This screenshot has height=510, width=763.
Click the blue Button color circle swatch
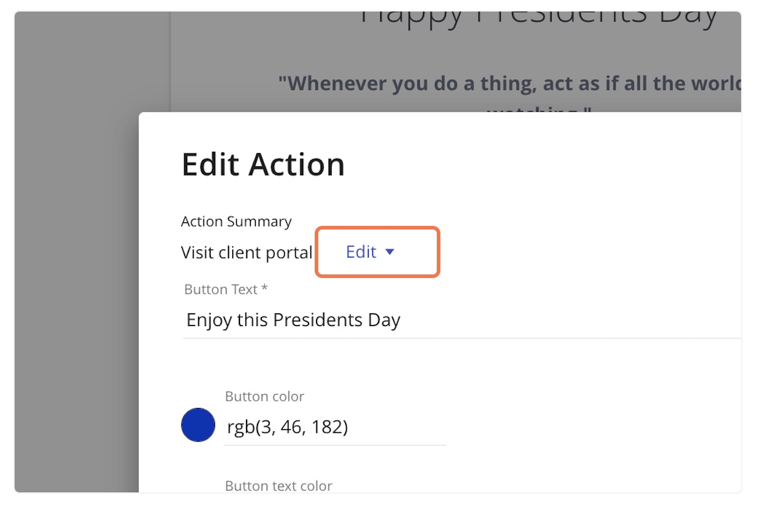(x=198, y=425)
